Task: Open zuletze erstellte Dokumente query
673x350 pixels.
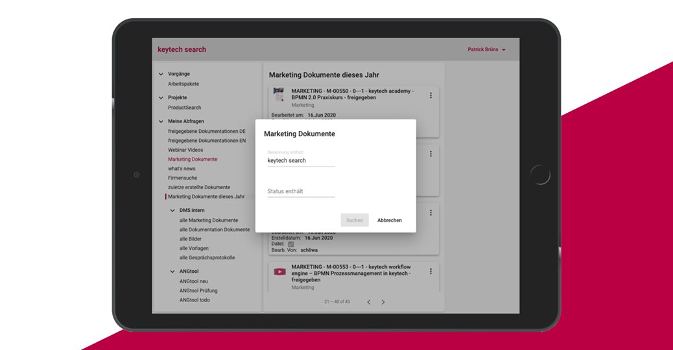Action: (x=199, y=187)
